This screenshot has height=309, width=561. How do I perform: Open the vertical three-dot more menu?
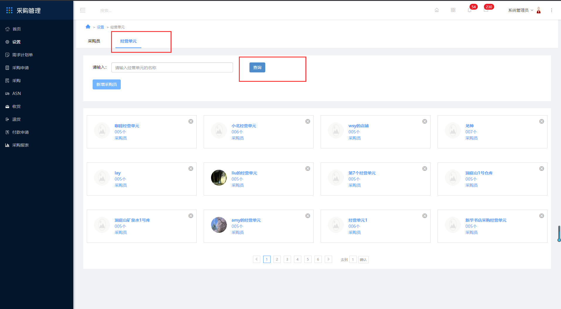pos(552,10)
